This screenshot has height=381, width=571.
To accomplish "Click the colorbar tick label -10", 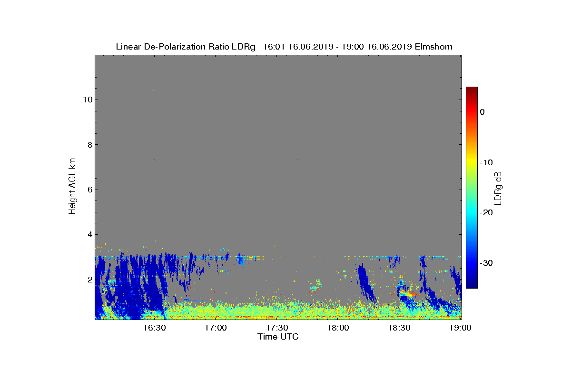I will click(x=486, y=162).
